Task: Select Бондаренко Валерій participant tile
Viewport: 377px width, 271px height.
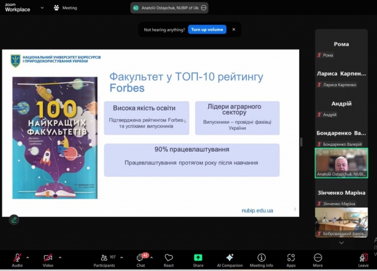Action: tap(342, 133)
